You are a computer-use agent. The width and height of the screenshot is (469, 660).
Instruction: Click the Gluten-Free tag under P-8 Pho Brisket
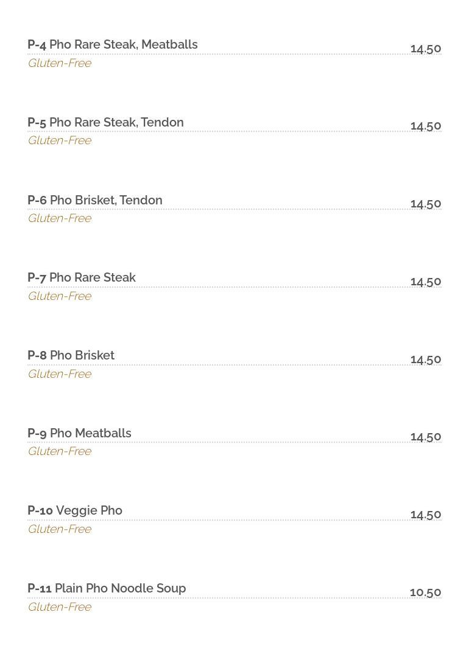click(x=60, y=374)
